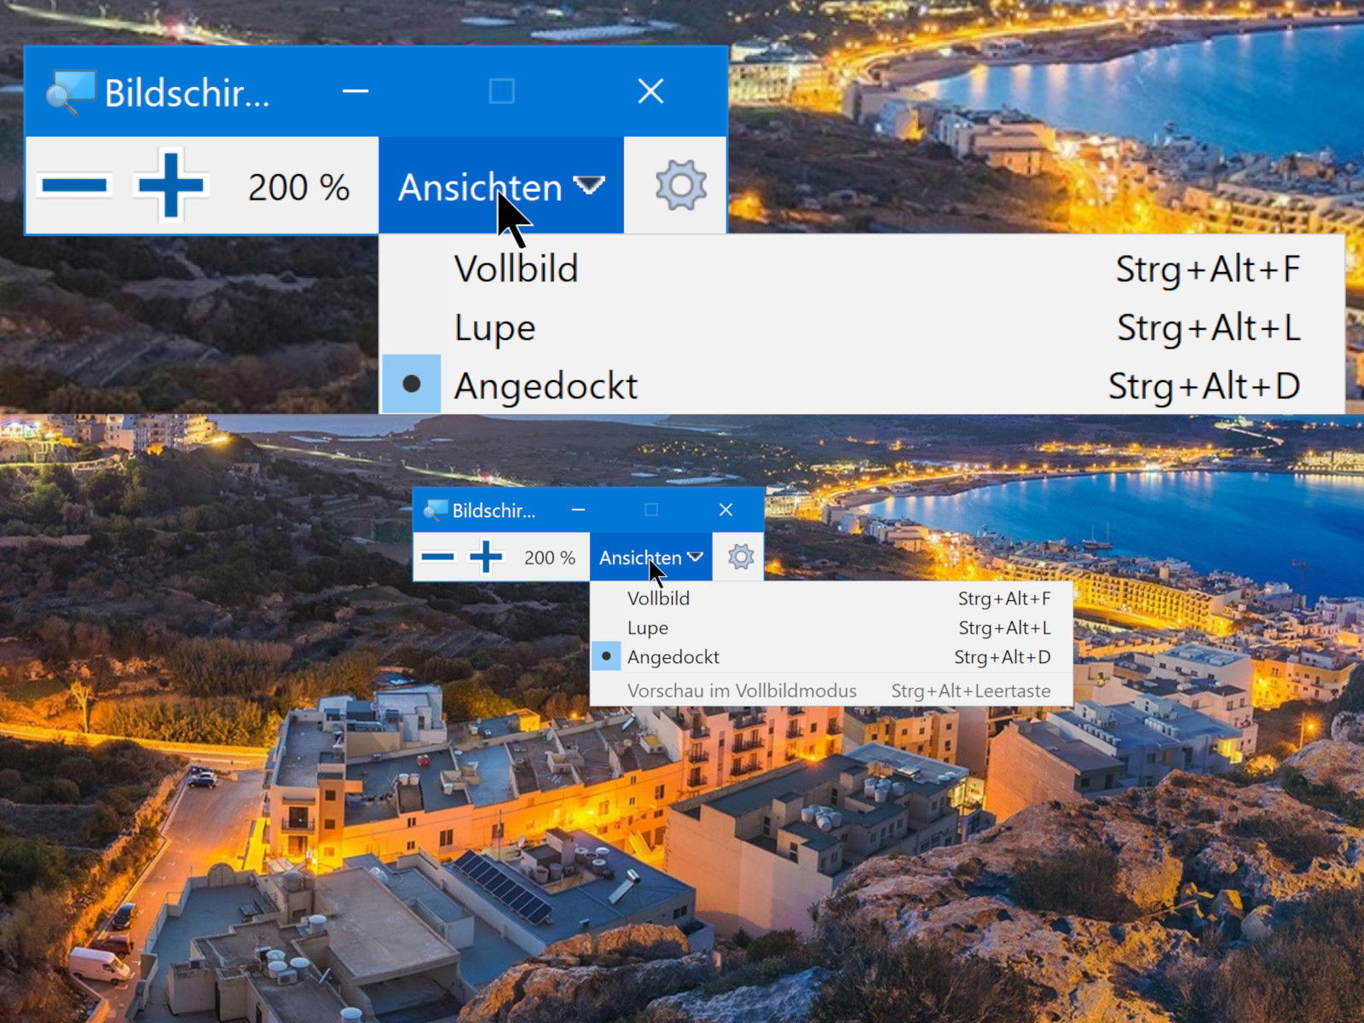Click the Bildschirmlupe app icon in small window title bar
This screenshot has width=1364, height=1023.
click(x=436, y=511)
